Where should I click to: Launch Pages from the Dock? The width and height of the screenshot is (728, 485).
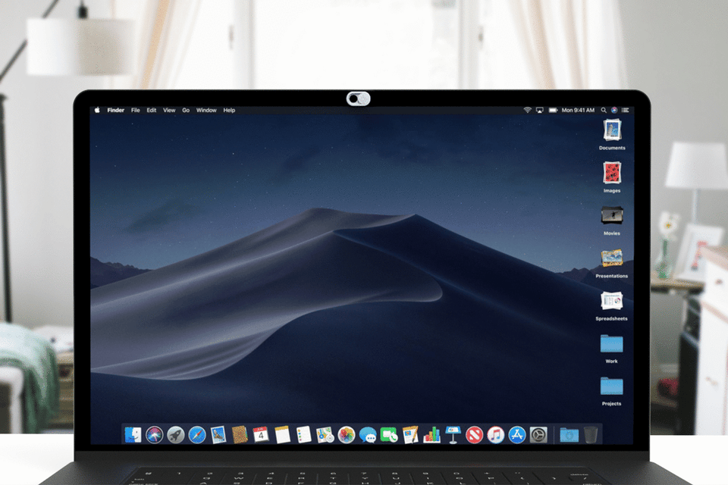point(410,435)
